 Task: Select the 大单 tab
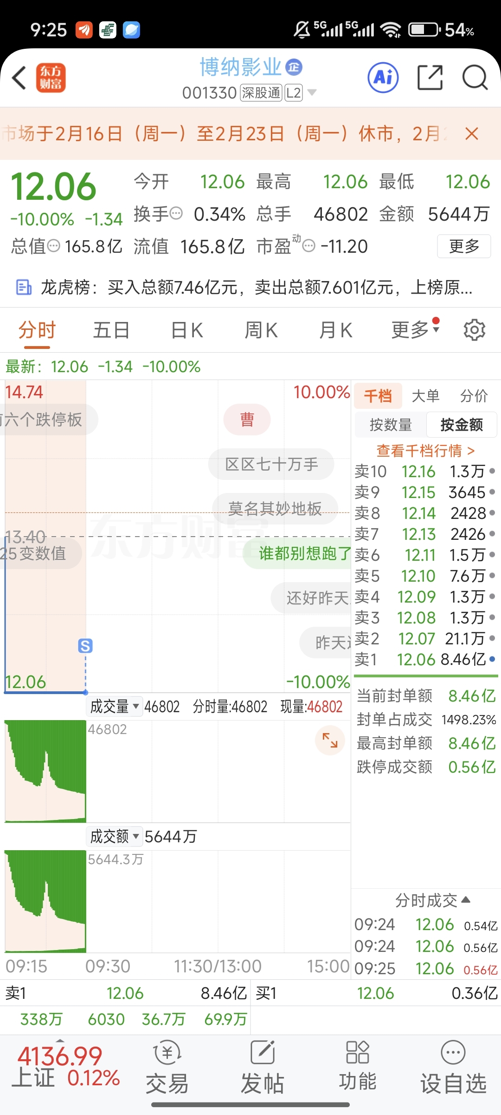426,396
